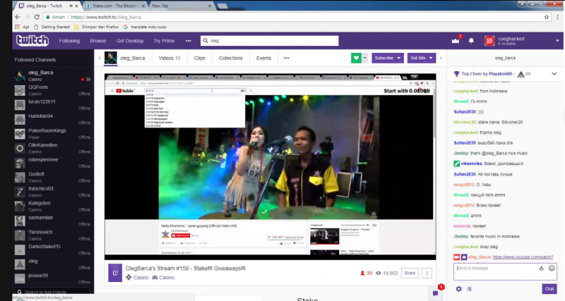Image resolution: width=565 pixels, height=301 pixels.
Task: Collapse the Top Cheer chevron
Action: (x=554, y=74)
